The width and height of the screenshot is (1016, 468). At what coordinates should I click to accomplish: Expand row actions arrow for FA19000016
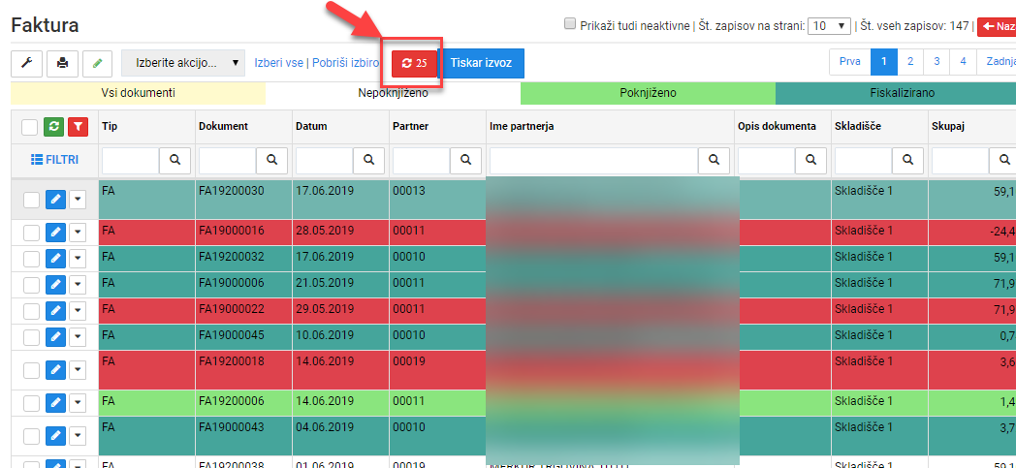78,233
